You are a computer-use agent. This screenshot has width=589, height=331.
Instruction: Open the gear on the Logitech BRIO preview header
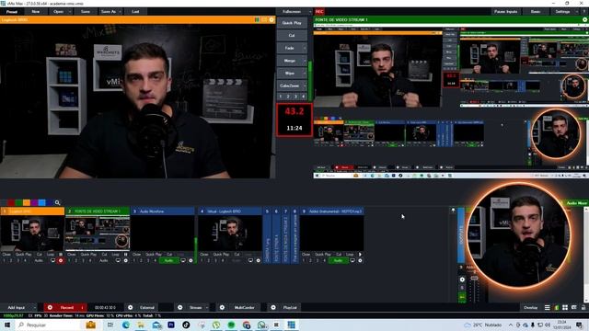point(271,19)
